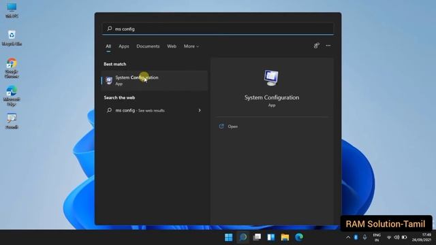Click the microphone tray icon
436x245 pixels.
pos(364,238)
